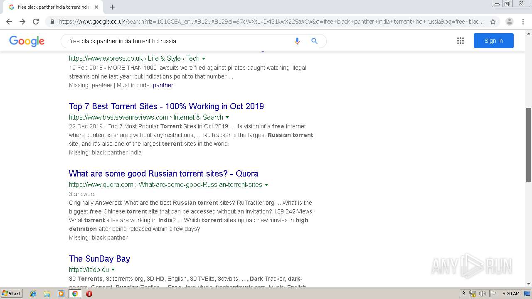Go to Google home via the logo
This screenshot has height=299, width=532.
[x=27, y=41]
